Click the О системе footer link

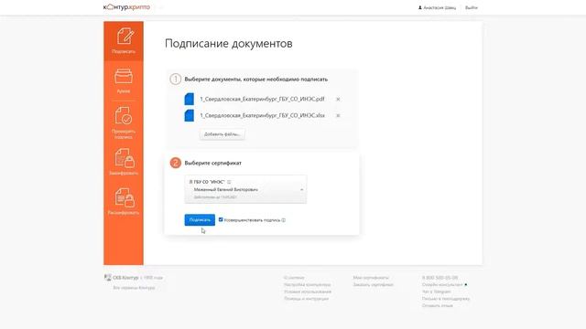tap(294, 278)
